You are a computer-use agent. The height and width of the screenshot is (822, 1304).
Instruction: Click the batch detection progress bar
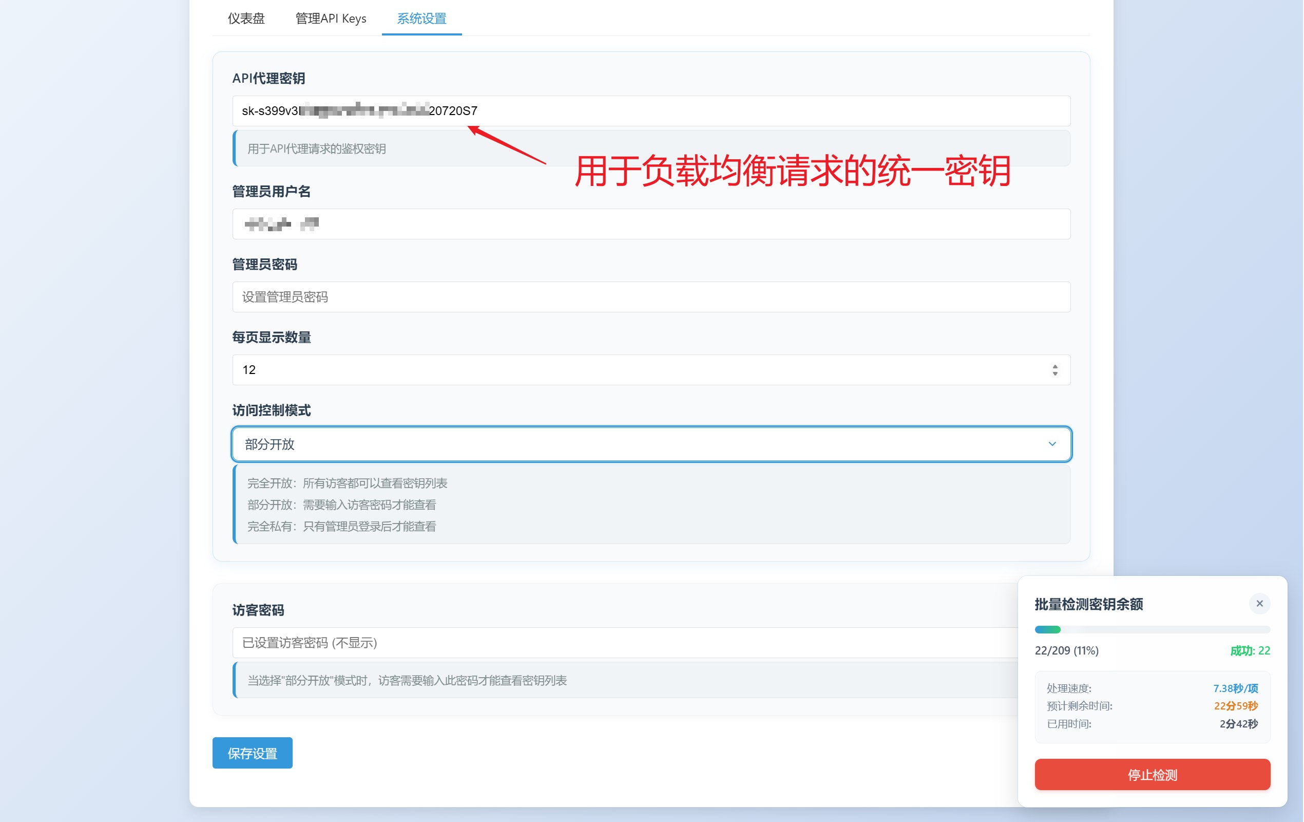tap(1152, 629)
